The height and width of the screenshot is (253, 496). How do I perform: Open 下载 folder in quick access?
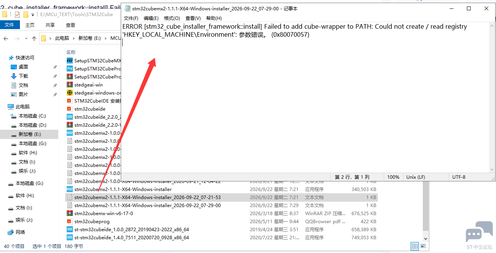(23, 76)
